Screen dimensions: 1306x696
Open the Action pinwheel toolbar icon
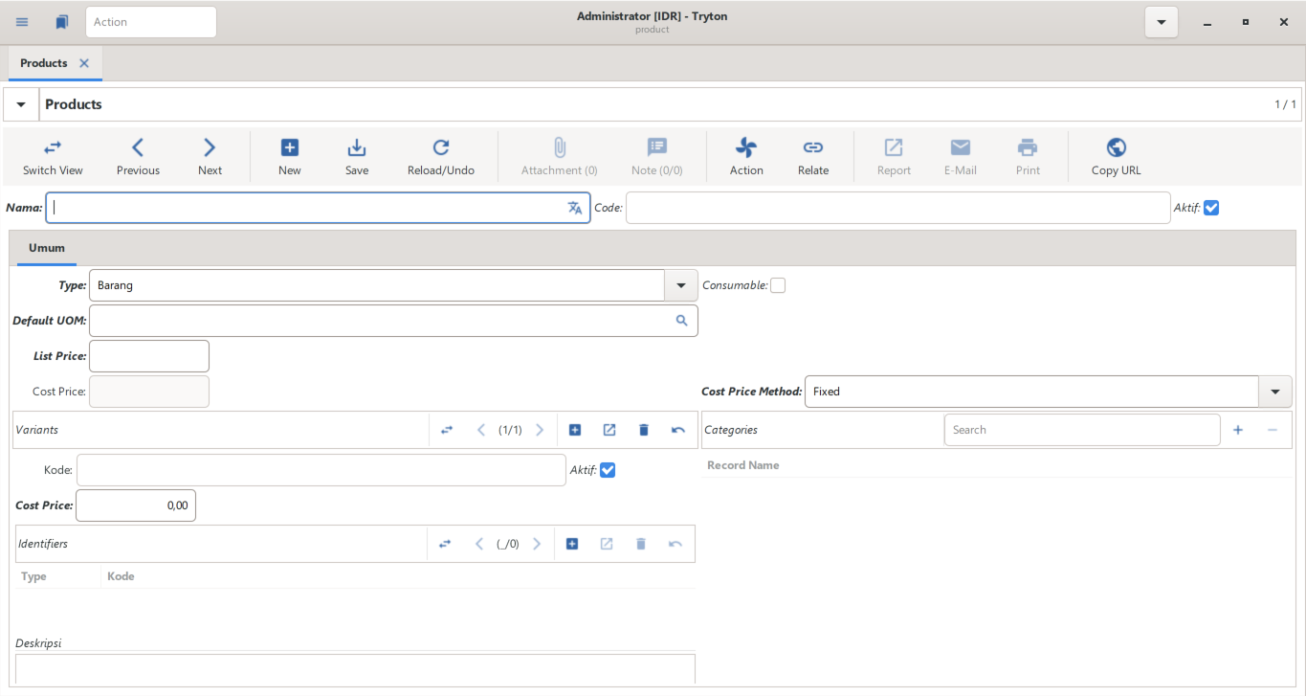pos(746,148)
